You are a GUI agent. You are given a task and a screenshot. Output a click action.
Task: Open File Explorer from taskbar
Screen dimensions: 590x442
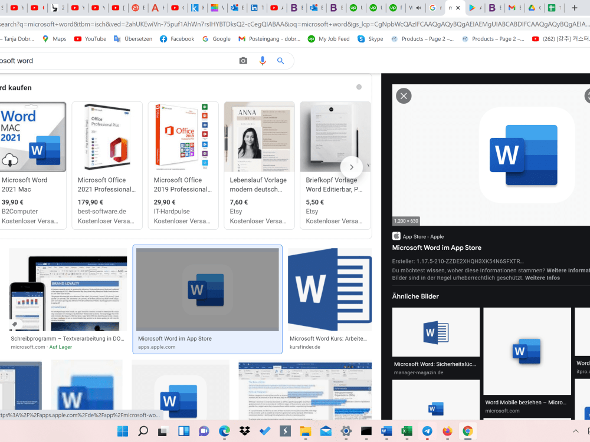point(306,431)
